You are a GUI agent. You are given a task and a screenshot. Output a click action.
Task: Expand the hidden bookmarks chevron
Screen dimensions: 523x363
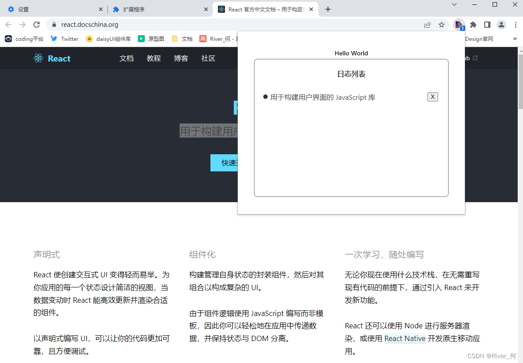pyautogui.click(x=515, y=39)
